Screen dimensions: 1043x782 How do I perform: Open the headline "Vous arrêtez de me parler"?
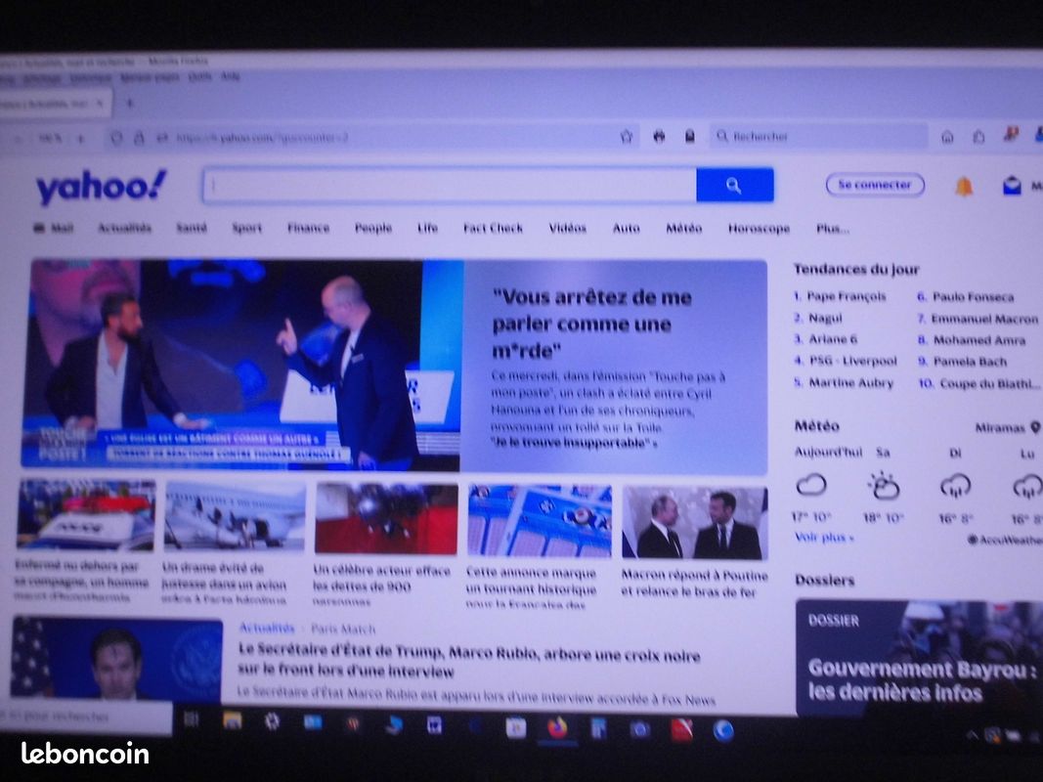pos(592,324)
